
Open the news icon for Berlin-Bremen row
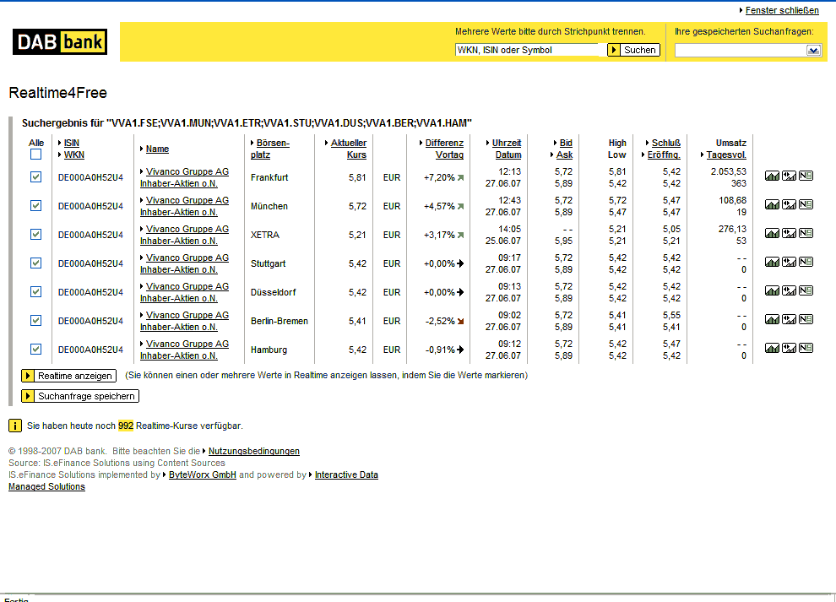[806, 320]
